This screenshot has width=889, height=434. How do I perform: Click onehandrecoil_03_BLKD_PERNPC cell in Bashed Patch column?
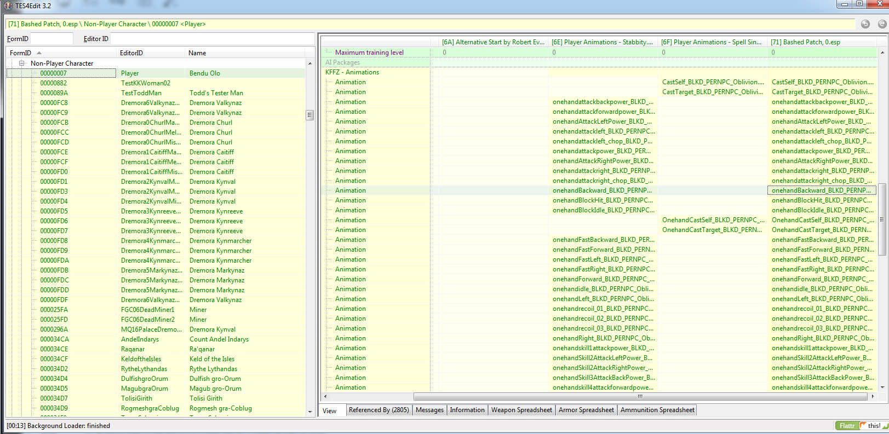[822, 328]
